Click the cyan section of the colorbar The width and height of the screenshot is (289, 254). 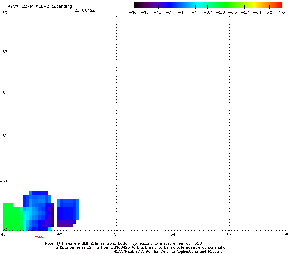coord(198,5)
